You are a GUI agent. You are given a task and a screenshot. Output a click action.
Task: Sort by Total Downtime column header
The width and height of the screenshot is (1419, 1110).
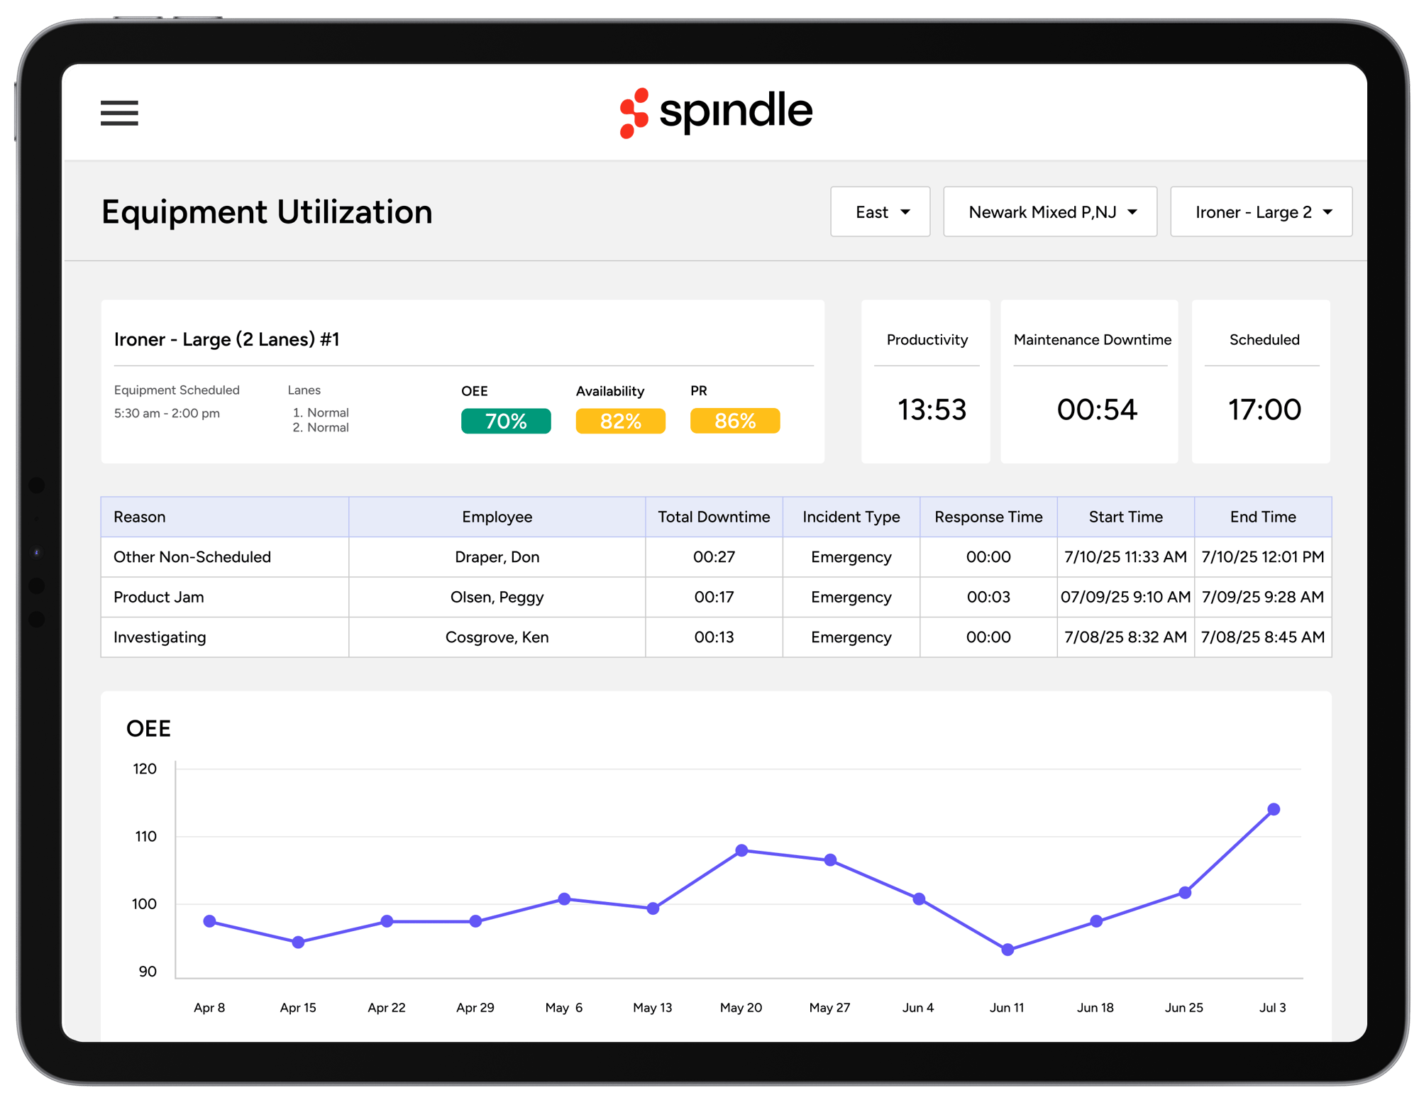click(x=714, y=517)
